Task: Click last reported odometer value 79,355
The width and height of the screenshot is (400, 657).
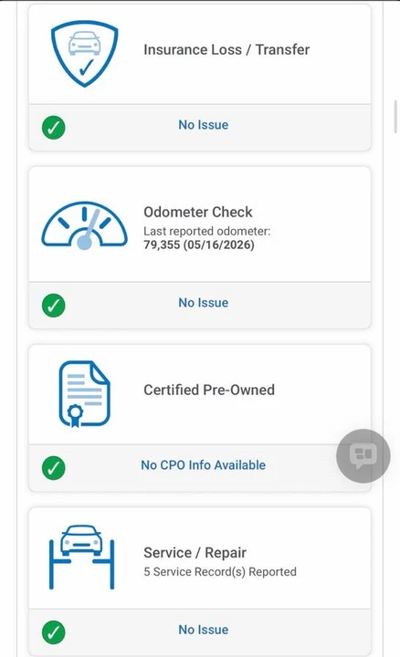Action: [162, 245]
